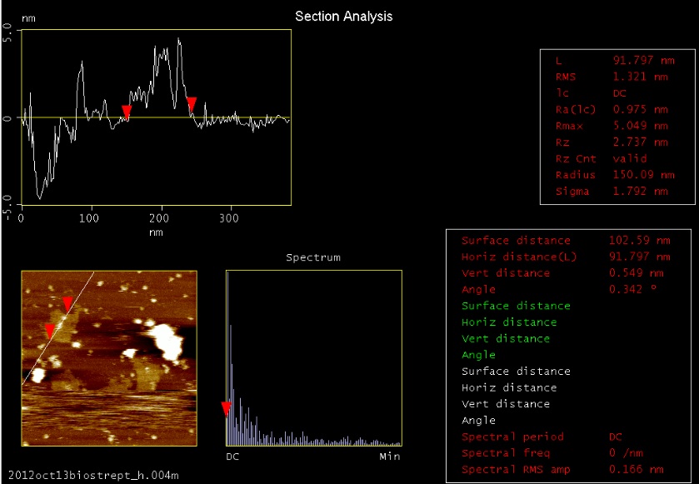The image size is (699, 484).
Task: Click the Min label on the Spectrum axis
Action: pos(389,457)
